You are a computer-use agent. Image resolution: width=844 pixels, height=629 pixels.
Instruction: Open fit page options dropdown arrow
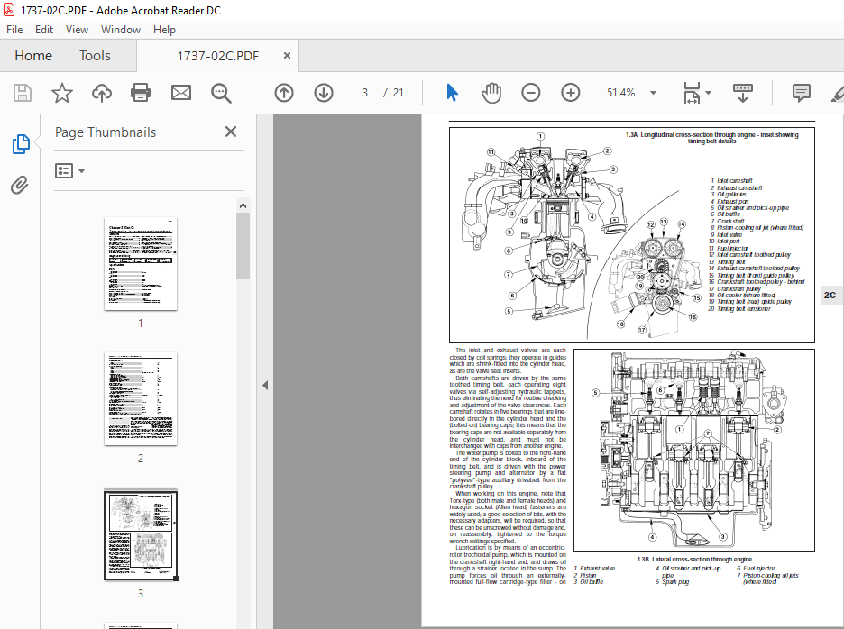(x=709, y=93)
